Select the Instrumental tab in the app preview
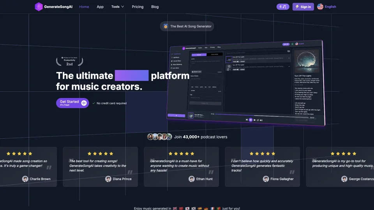 click(214, 54)
